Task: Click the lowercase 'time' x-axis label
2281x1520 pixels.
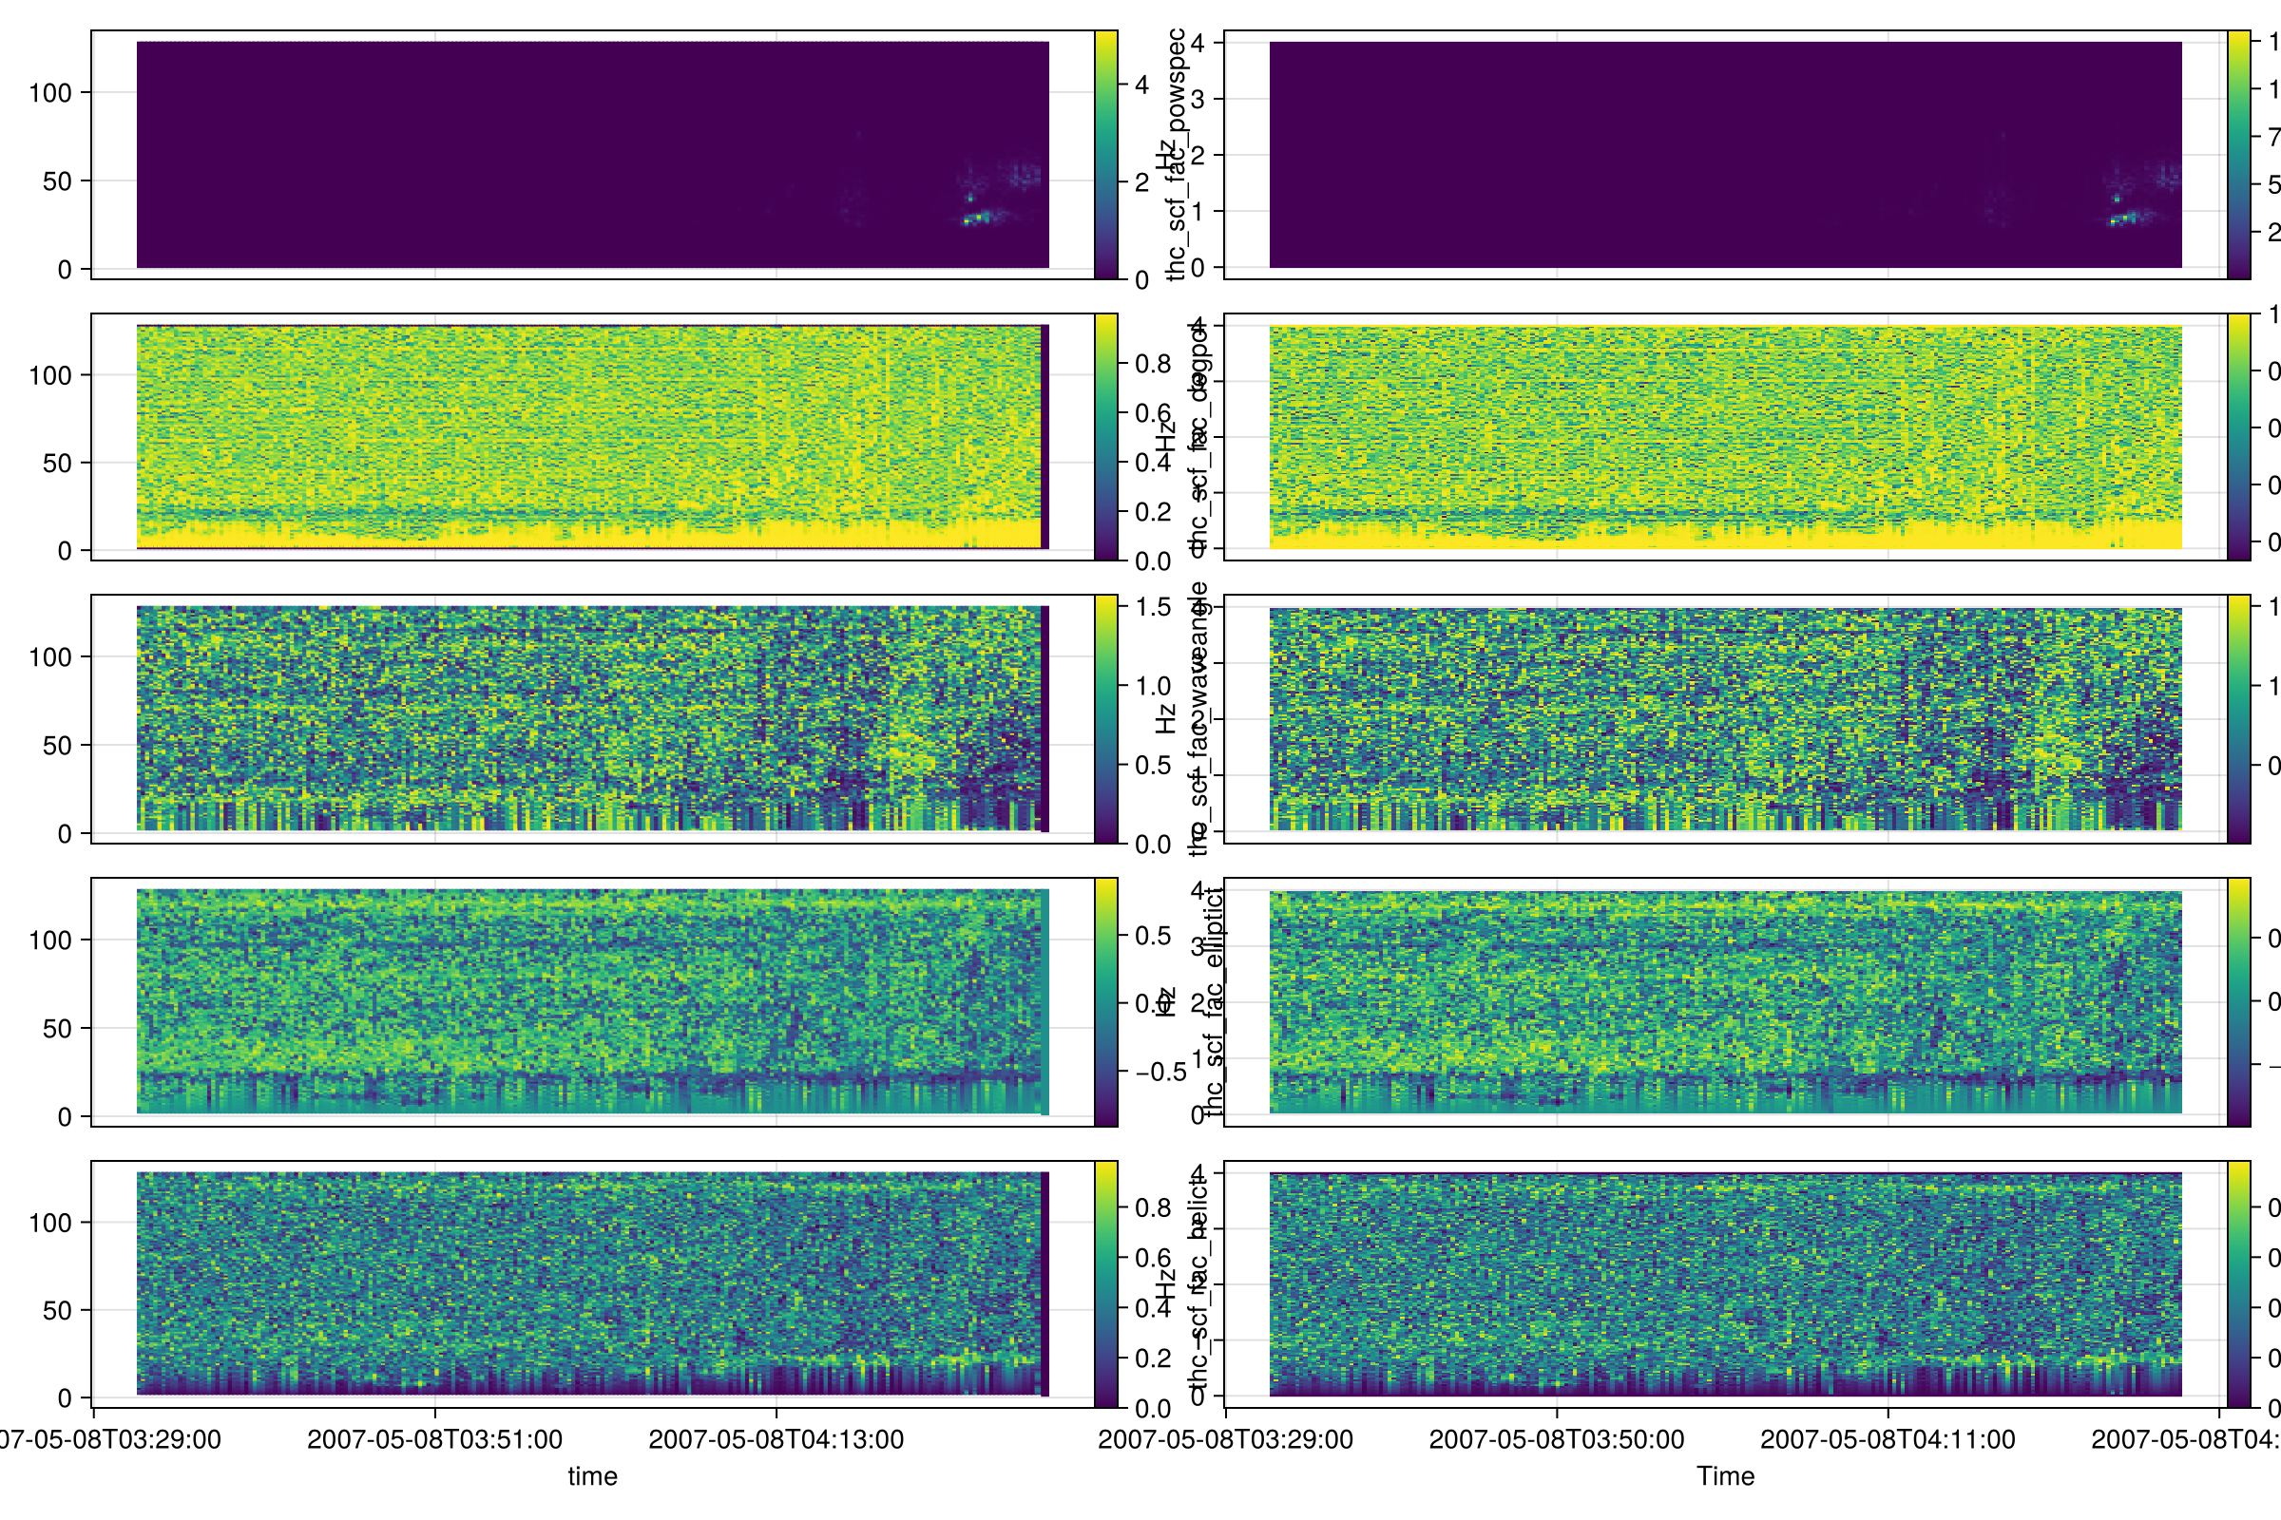Action: coord(592,1476)
